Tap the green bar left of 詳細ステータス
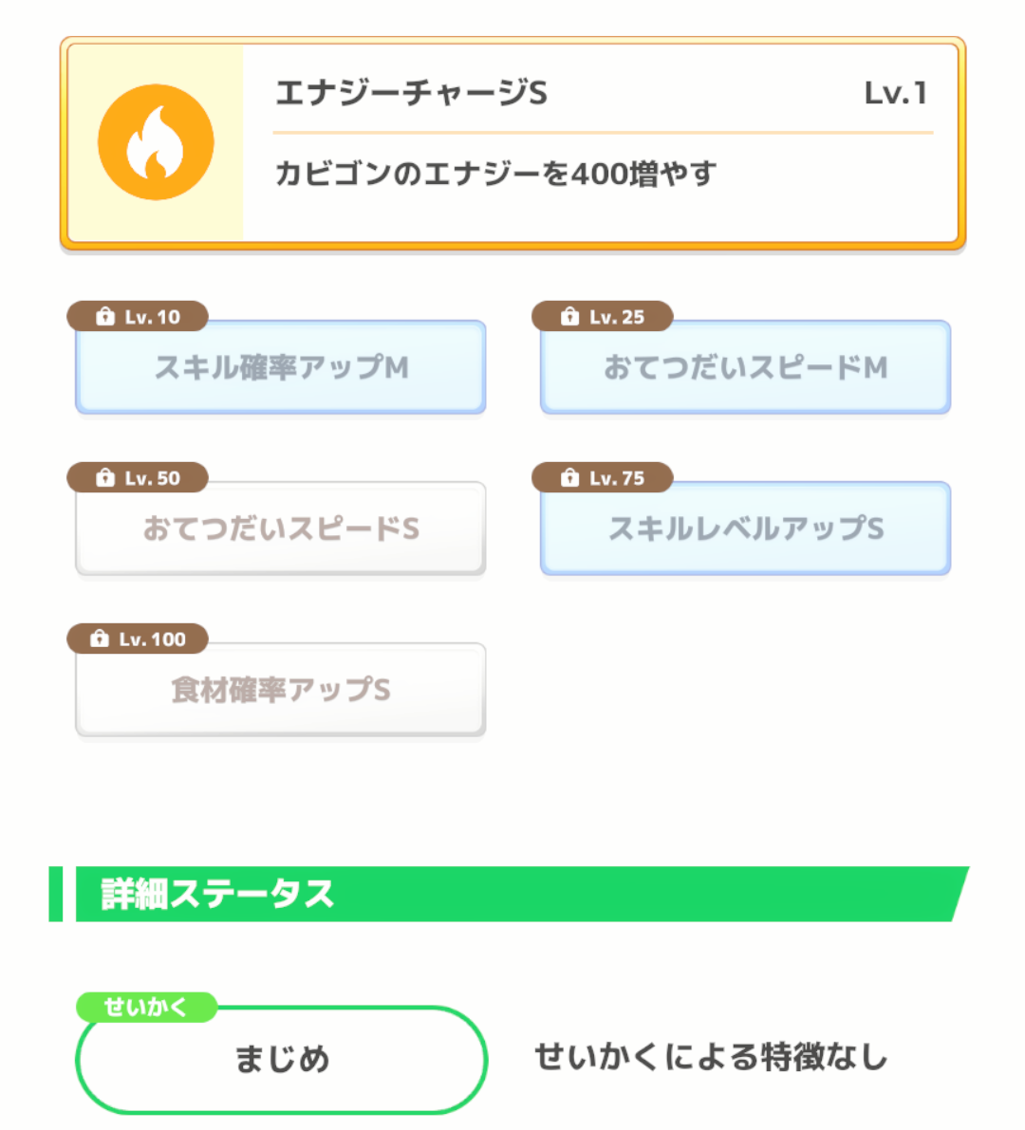Image resolution: width=1025 pixels, height=1130 pixels. point(55,894)
